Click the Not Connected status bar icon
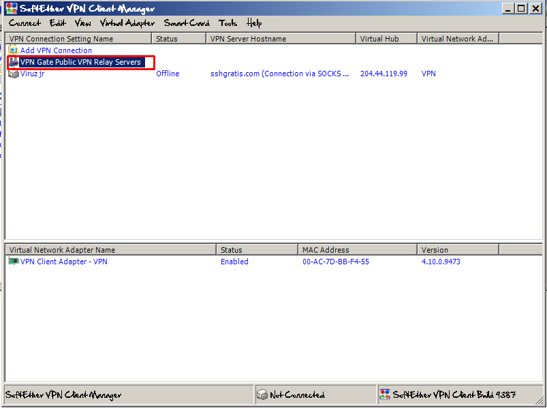Image resolution: width=547 pixels, height=408 pixels. 262,394
